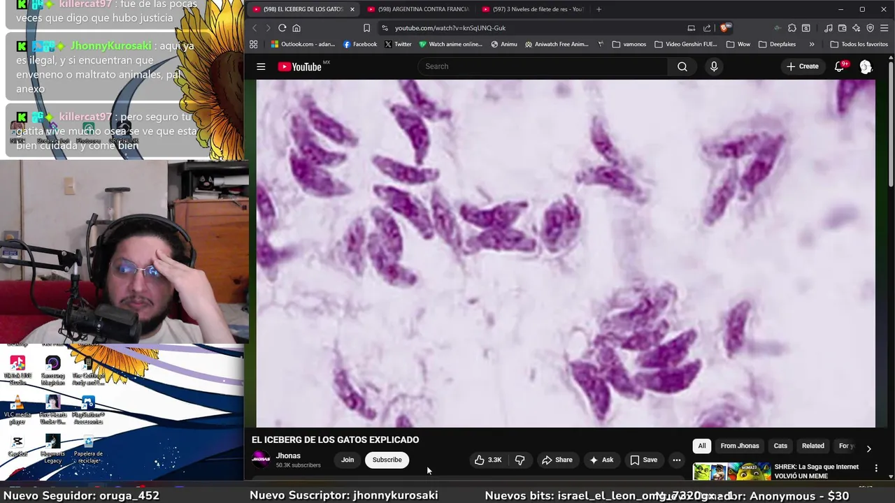The width and height of the screenshot is (895, 503).
Task: Open the YouTube hamburger guide menu
Action: (261, 66)
